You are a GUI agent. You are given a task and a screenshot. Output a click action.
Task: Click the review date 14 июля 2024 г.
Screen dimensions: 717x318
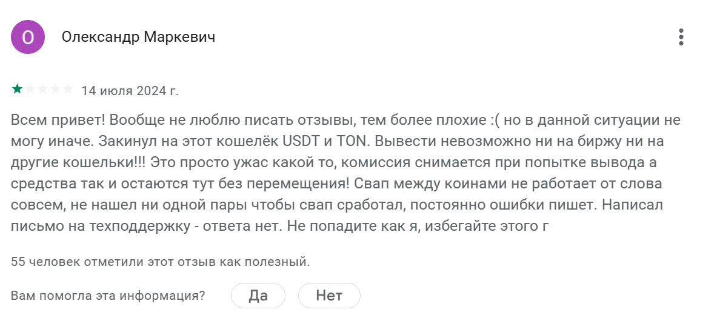click(130, 91)
